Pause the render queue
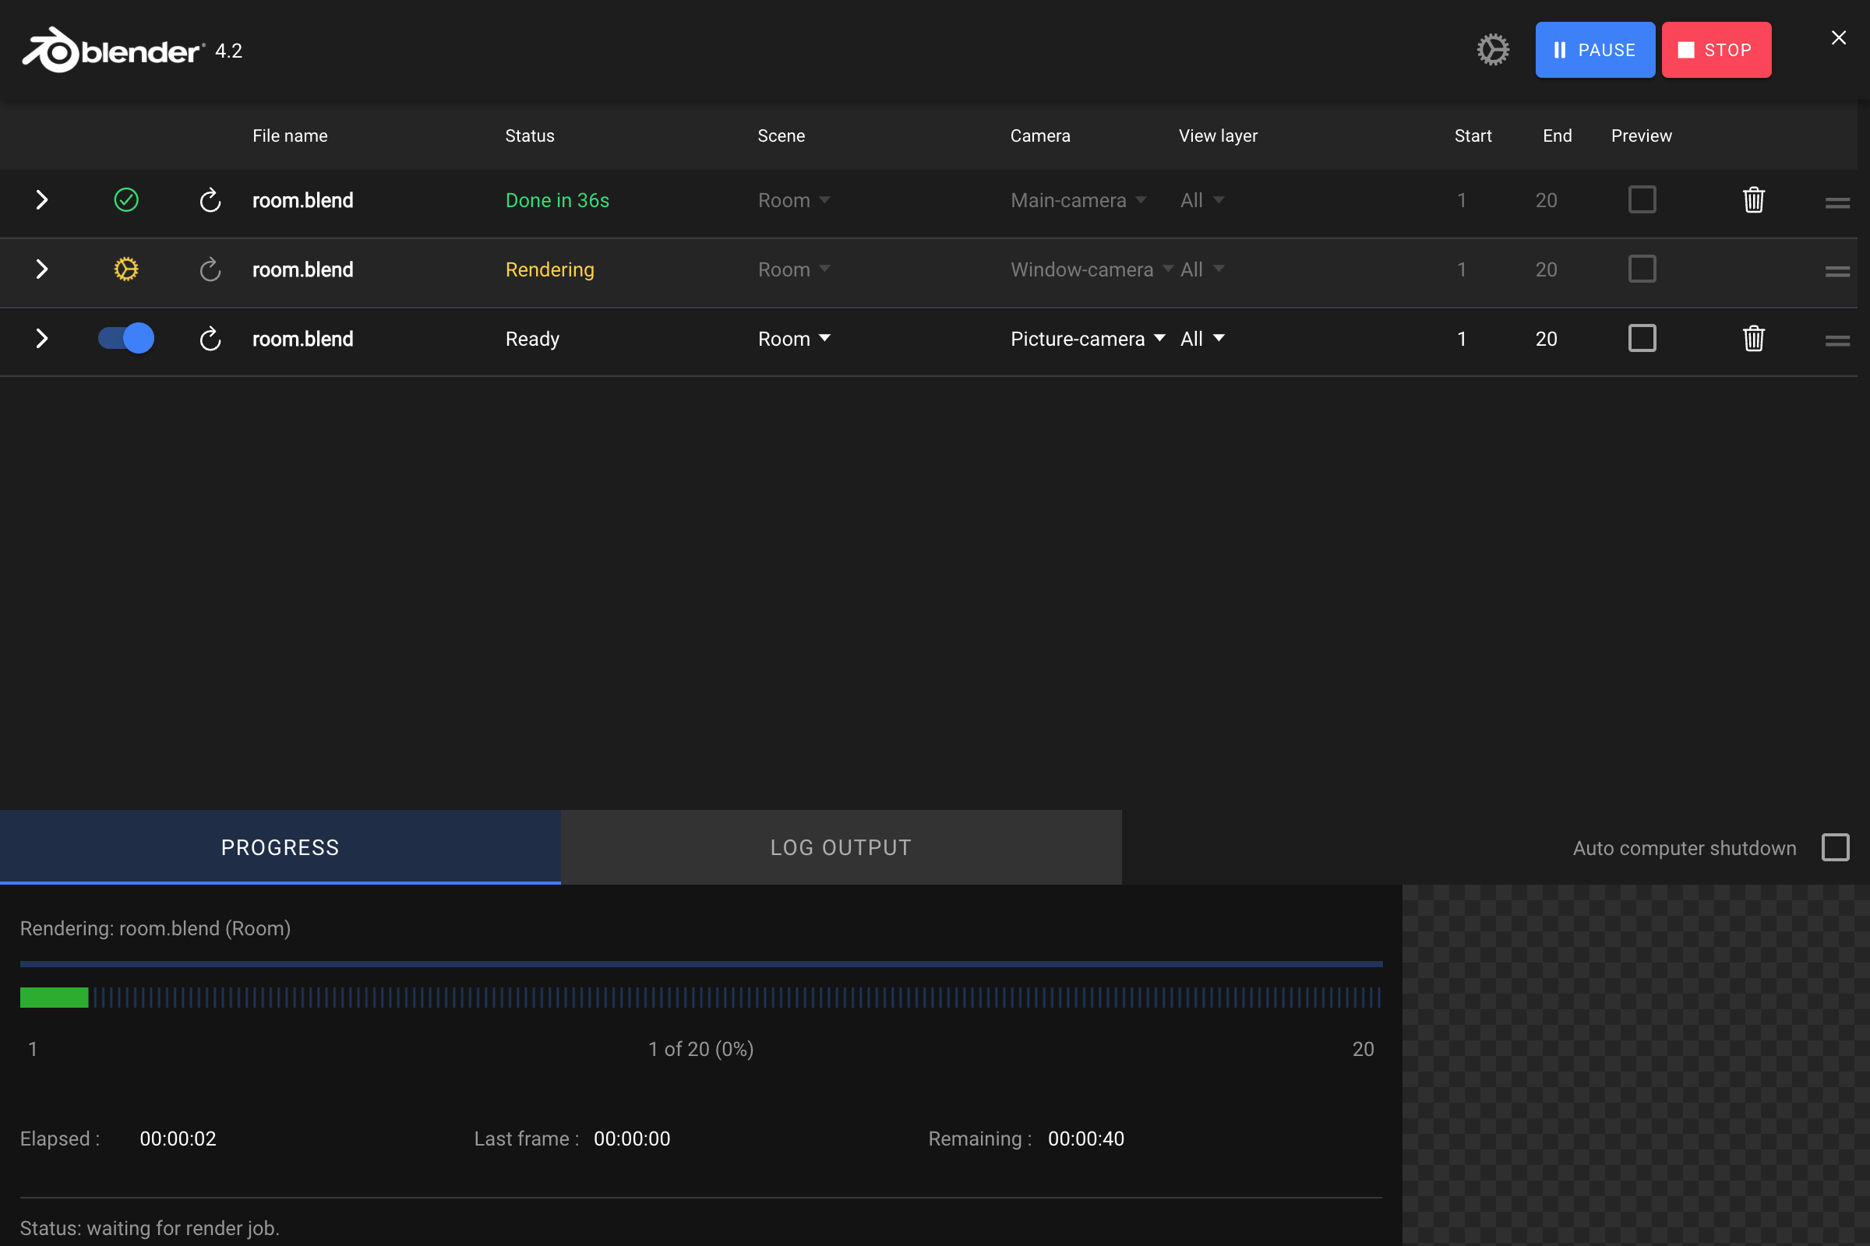The width and height of the screenshot is (1870, 1246). click(1595, 49)
